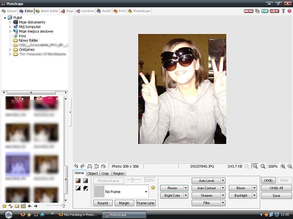Click the arbitrary rotate icon
The height and width of the screenshot is (219, 293).
point(103,166)
